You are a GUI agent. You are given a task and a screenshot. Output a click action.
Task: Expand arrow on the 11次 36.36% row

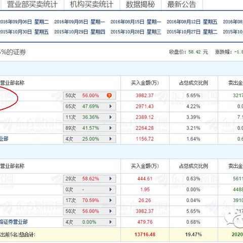[111, 117]
